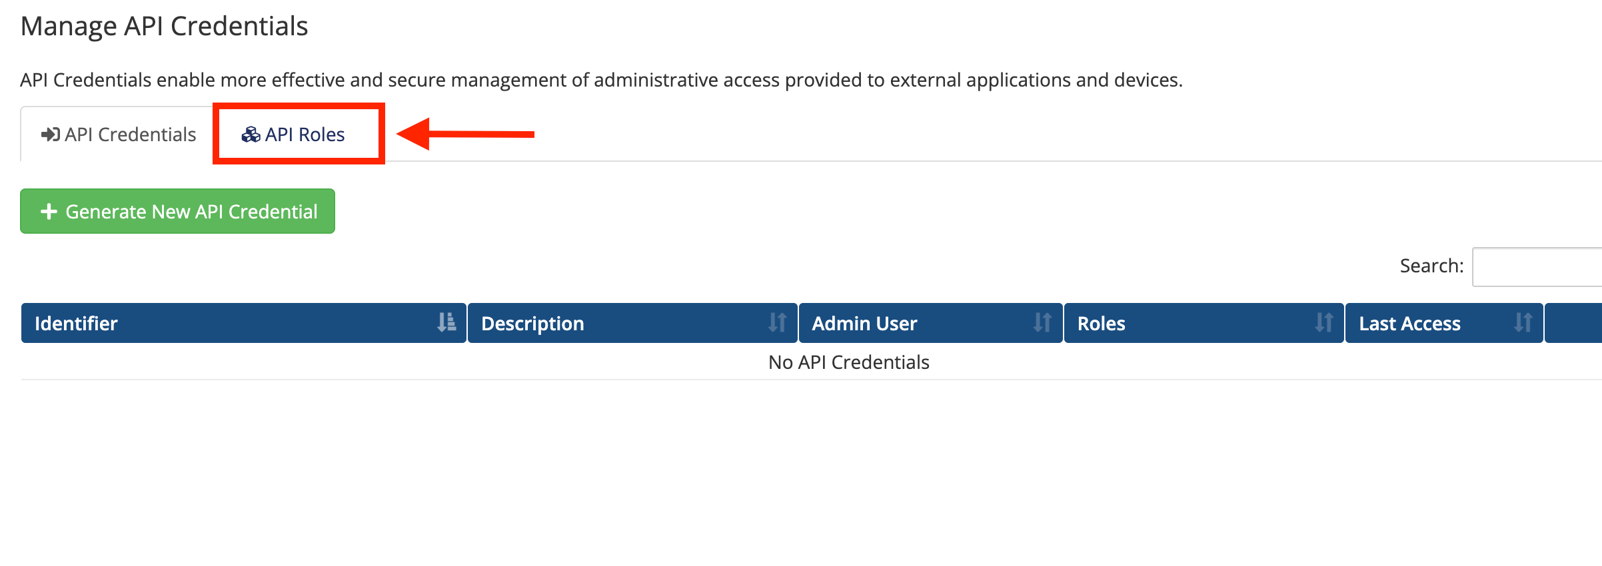Screen dimensions: 1602x566
Task: Click the plus icon on Generate button
Action: point(49,212)
